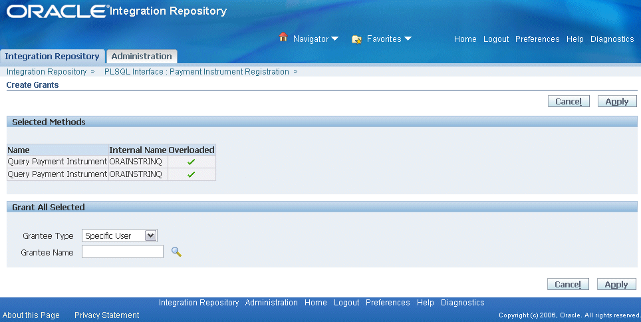Click ORAINSTRINQ in the second row
Screen dimensions: 641x322
point(136,174)
